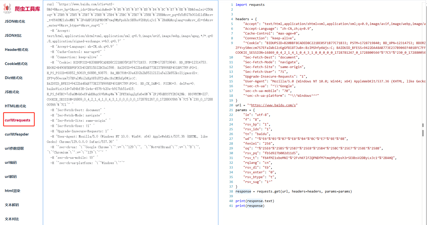
Task: Click the "rqlang": "cn" param line
Action: click(x=258, y=163)
